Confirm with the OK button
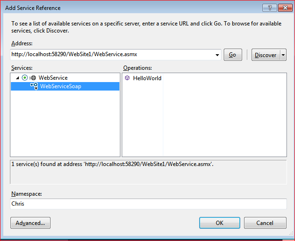Screen dimensions: 295x241 click(219, 223)
